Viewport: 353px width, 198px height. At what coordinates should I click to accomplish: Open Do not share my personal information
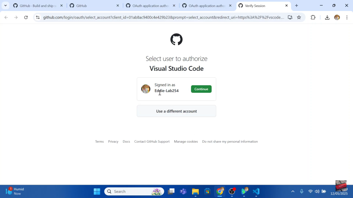pyautogui.click(x=230, y=141)
